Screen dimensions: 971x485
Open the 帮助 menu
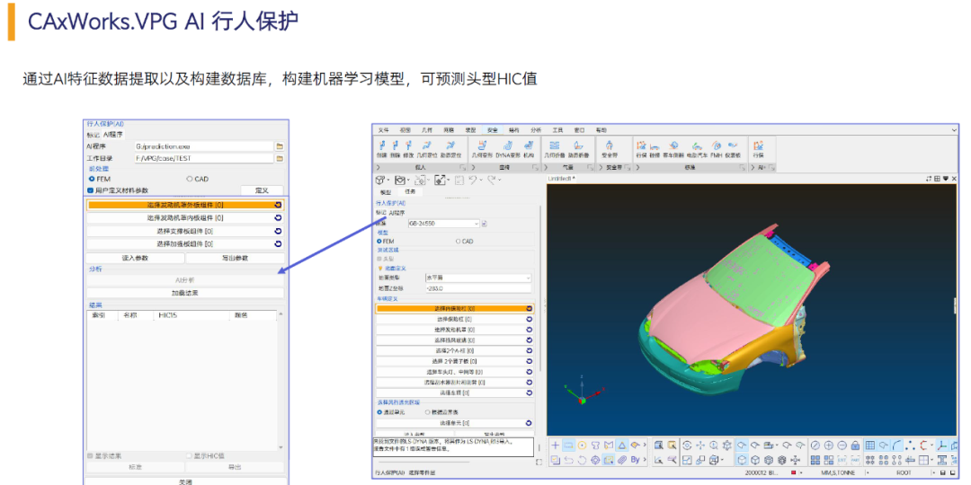tap(601, 130)
